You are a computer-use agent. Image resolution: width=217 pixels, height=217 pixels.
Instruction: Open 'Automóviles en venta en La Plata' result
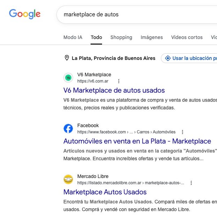[137, 141]
